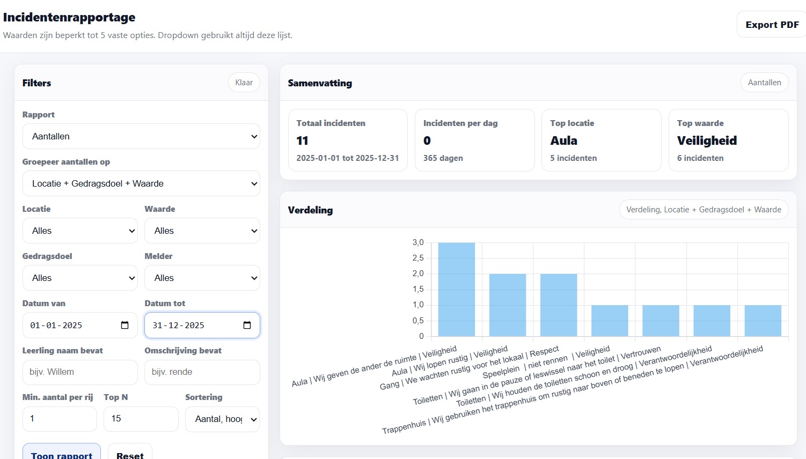
Task: Click the Totaal incidenten summary card
Action: point(347,140)
